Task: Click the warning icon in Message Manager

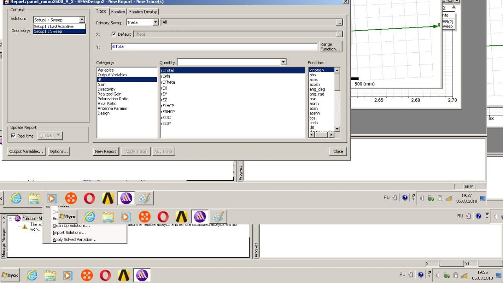Action: pyautogui.click(x=25, y=227)
